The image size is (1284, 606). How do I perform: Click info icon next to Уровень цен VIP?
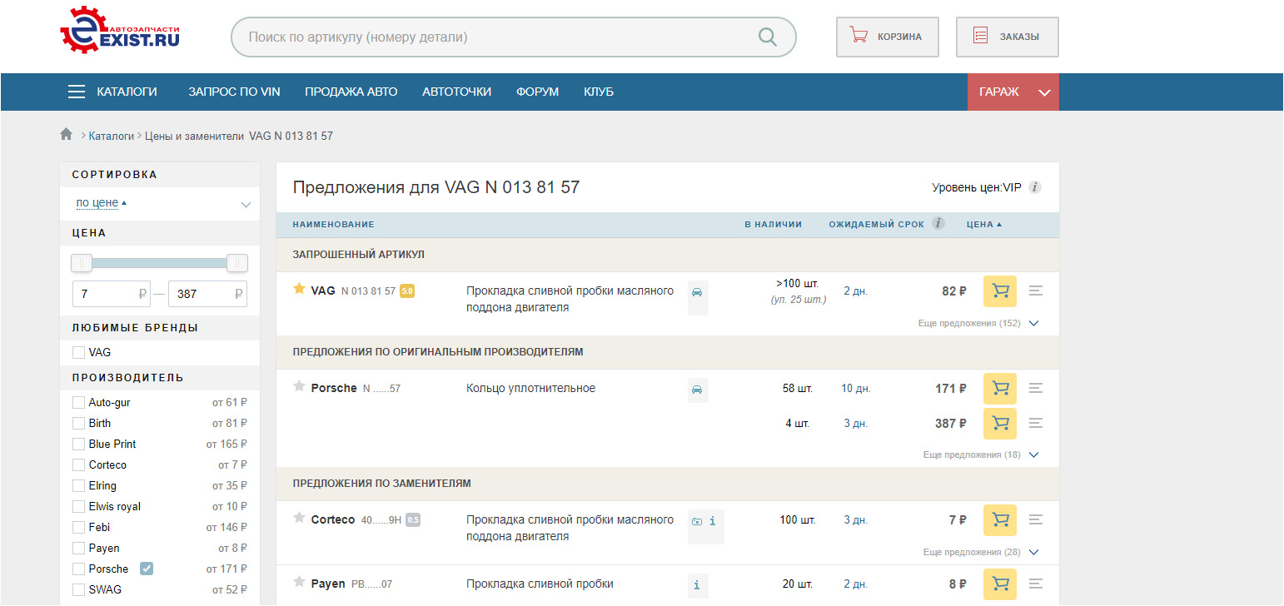(1035, 187)
